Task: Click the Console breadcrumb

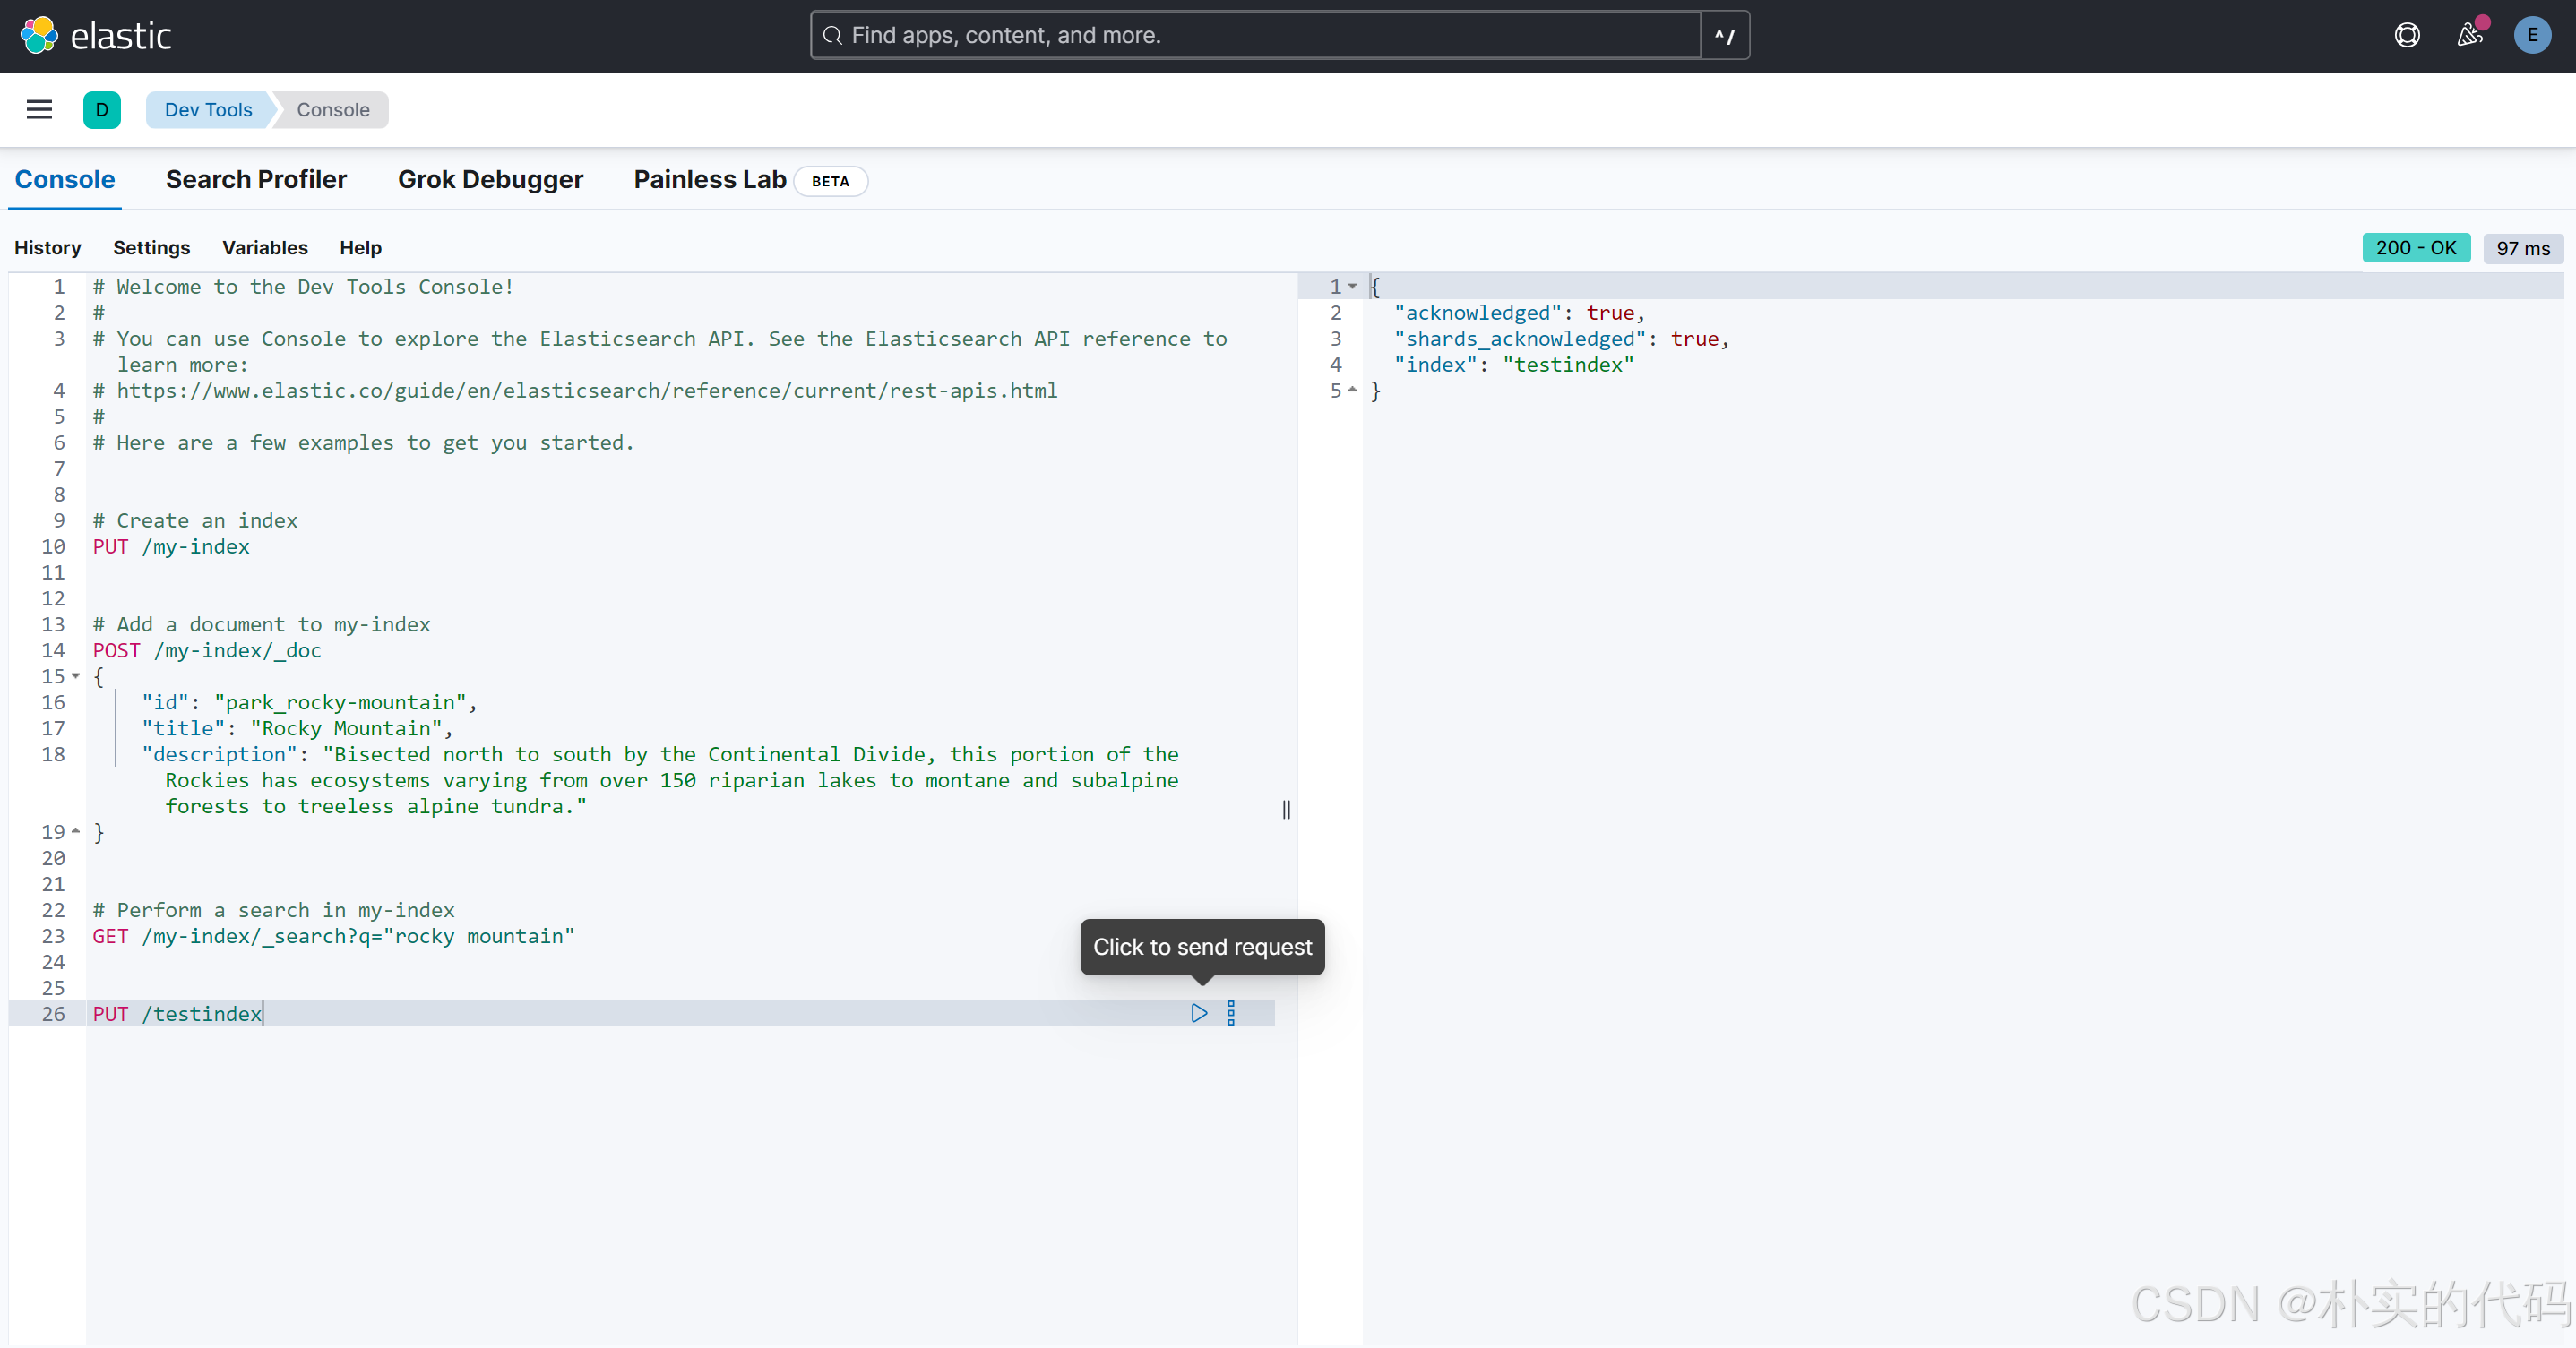Action: (333, 110)
